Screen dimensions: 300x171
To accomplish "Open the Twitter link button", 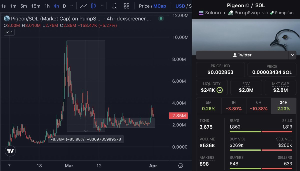I will point(242,55).
